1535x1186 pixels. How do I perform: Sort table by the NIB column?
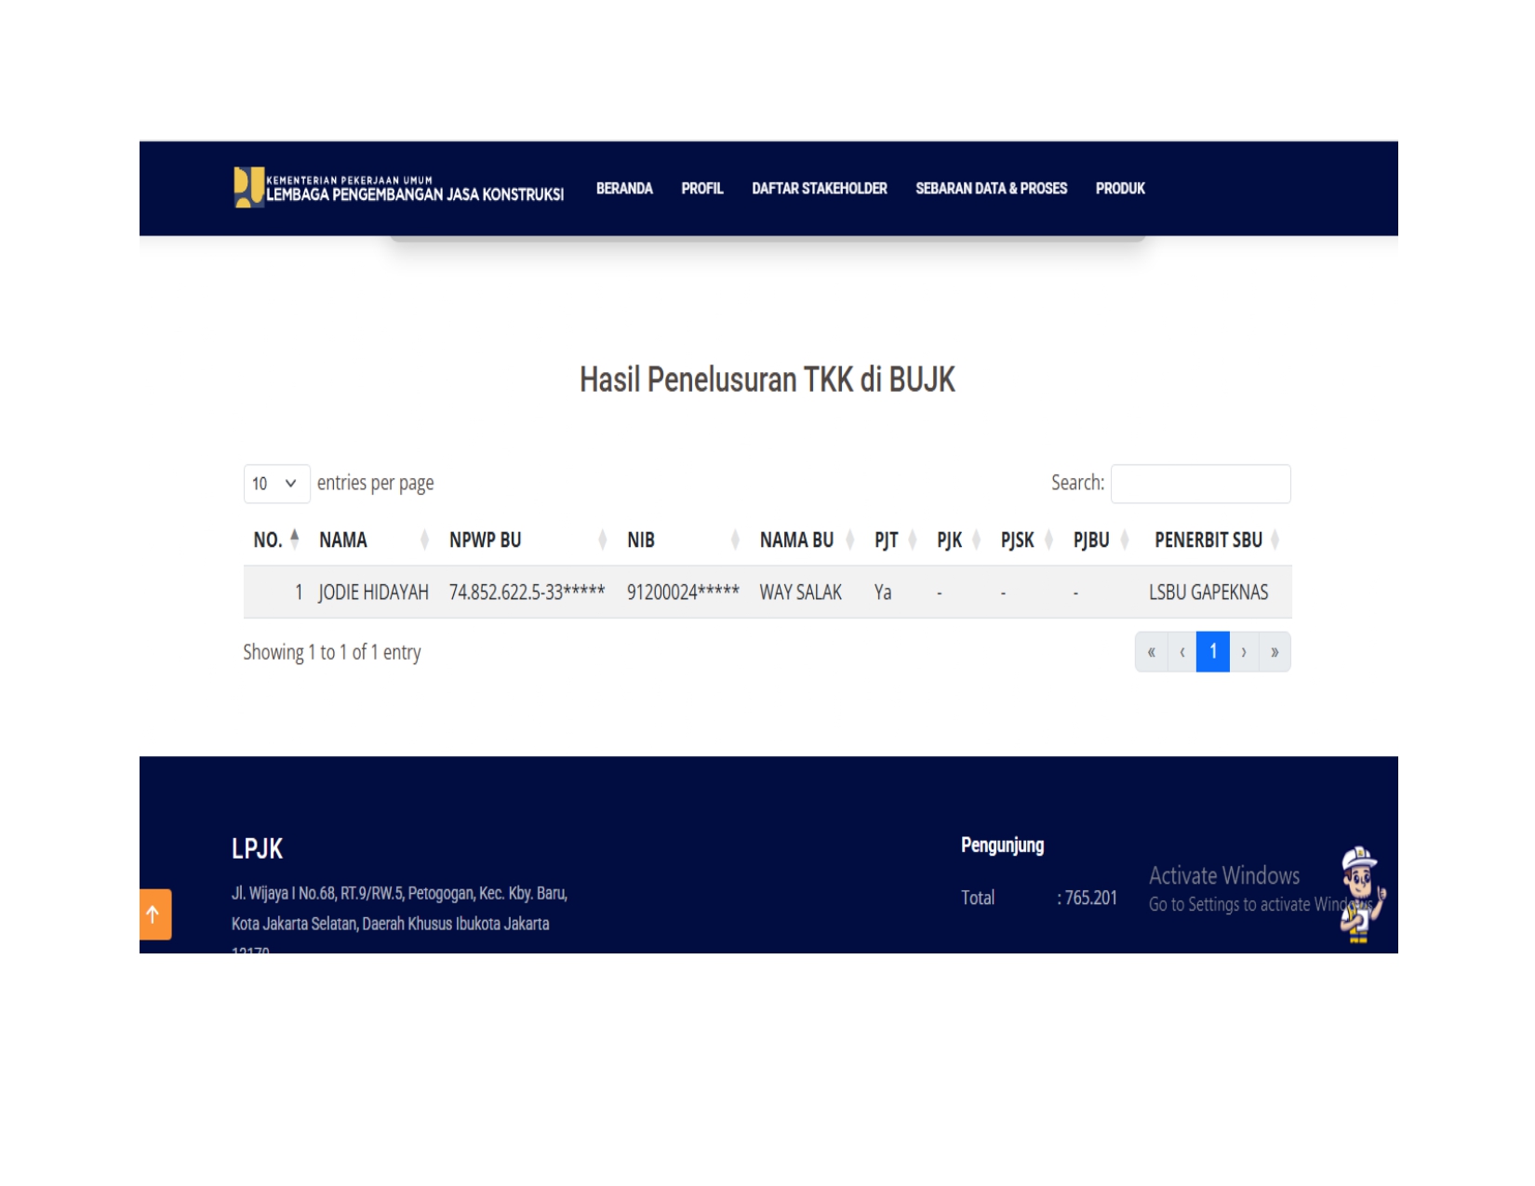(735, 540)
